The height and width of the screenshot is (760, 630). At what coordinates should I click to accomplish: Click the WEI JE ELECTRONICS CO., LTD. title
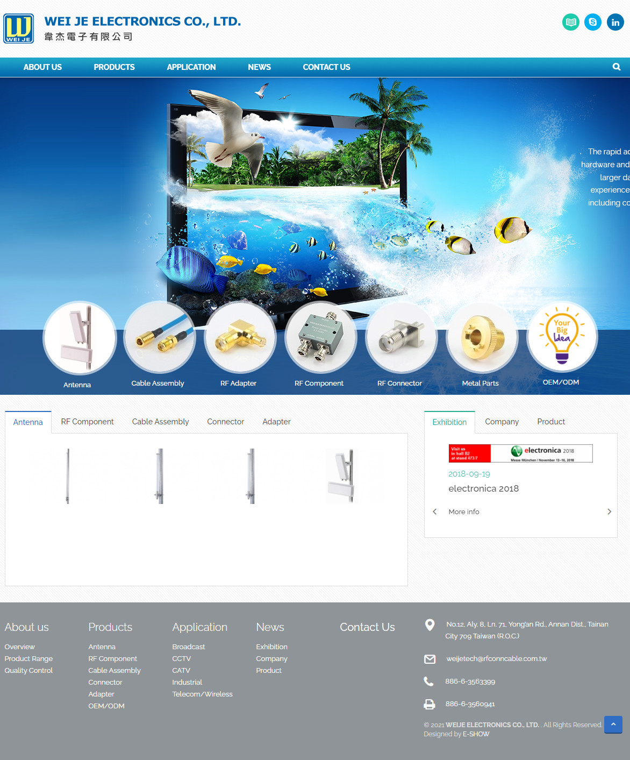(142, 22)
